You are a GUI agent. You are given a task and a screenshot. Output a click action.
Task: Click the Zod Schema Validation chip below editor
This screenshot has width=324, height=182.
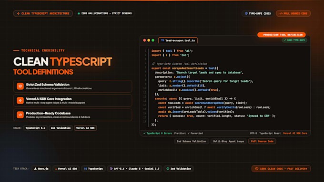(192, 141)
